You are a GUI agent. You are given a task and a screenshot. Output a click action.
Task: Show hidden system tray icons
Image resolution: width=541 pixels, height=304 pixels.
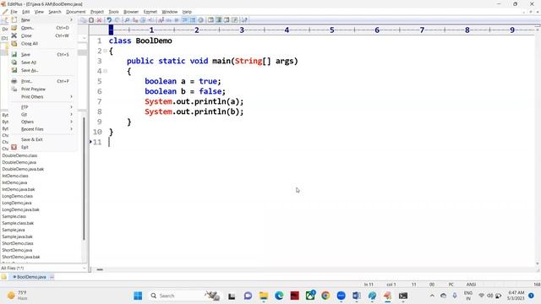pos(432,296)
